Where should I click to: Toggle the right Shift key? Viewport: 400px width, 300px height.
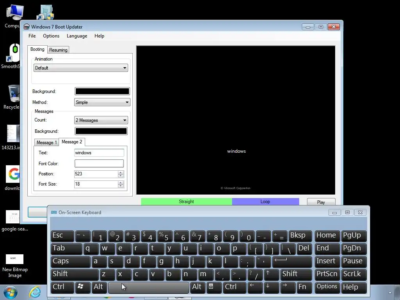pos(296,275)
